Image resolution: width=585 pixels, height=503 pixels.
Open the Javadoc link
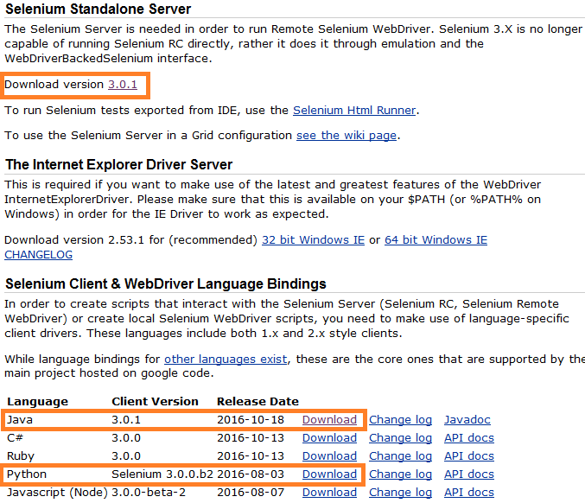(x=467, y=420)
